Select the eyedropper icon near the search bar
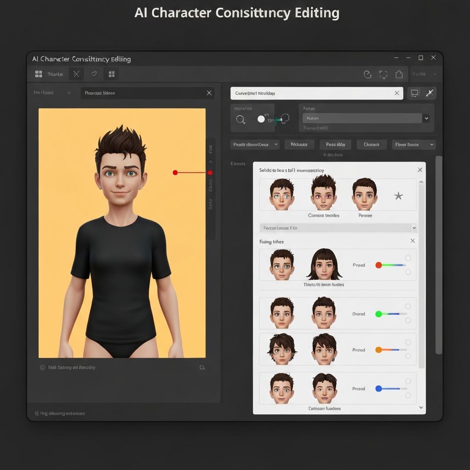 (x=431, y=93)
